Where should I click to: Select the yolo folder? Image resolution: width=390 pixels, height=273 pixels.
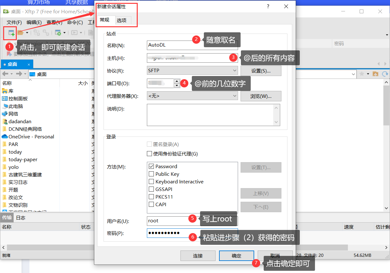pyautogui.click(x=10, y=167)
